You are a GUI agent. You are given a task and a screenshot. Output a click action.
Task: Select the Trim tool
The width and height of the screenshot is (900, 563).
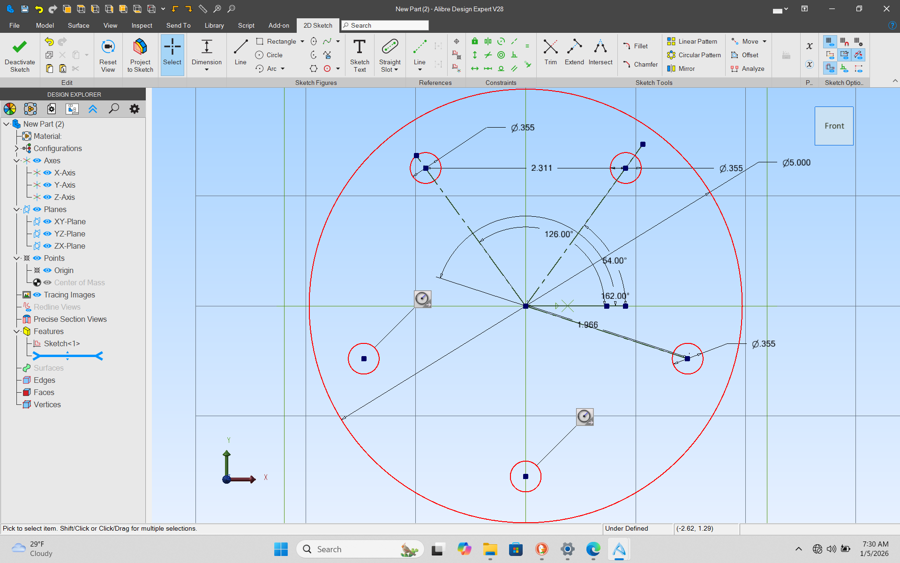[x=550, y=47]
